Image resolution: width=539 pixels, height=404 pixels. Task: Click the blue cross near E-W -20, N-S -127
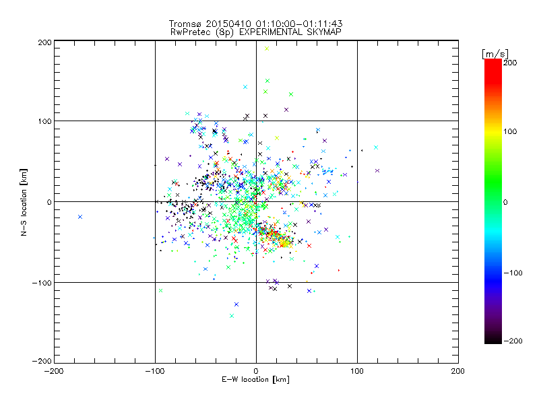coord(236,304)
